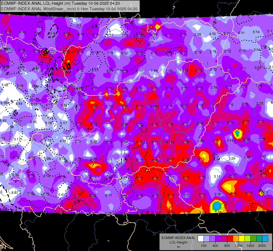Click the unit letter 'm' in the legend
273x251 pixels.
(178, 247)
